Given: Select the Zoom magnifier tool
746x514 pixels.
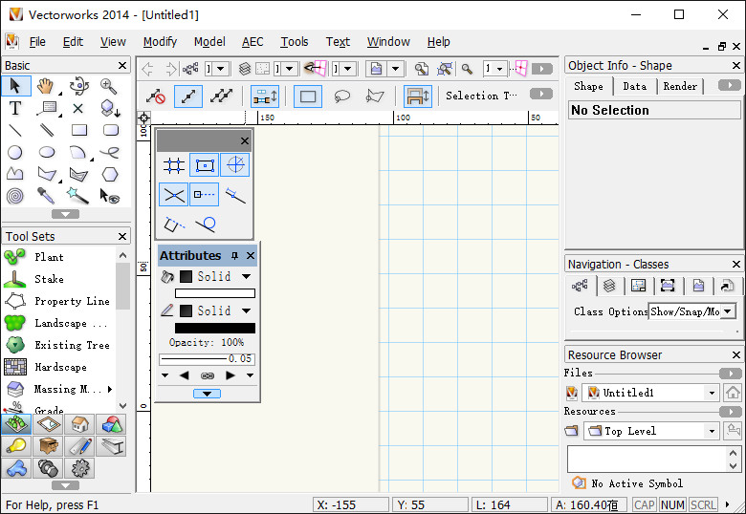Looking at the screenshot, I should click(x=109, y=86).
